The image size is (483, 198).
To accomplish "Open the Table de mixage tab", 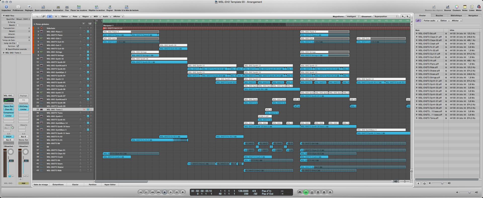I will (x=41, y=185).
